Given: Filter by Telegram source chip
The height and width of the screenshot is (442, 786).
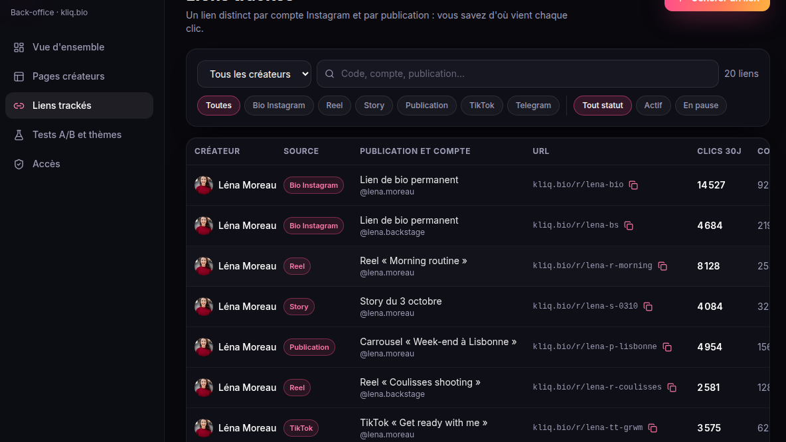Looking at the screenshot, I should pos(533,106).
